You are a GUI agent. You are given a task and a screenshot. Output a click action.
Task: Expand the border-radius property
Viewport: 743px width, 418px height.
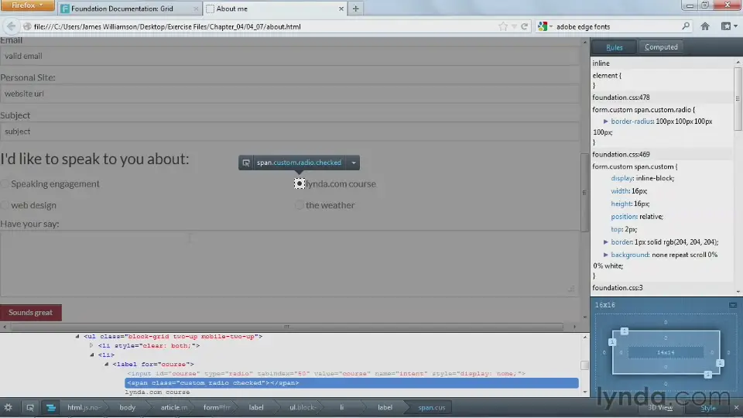click(605, 122)
